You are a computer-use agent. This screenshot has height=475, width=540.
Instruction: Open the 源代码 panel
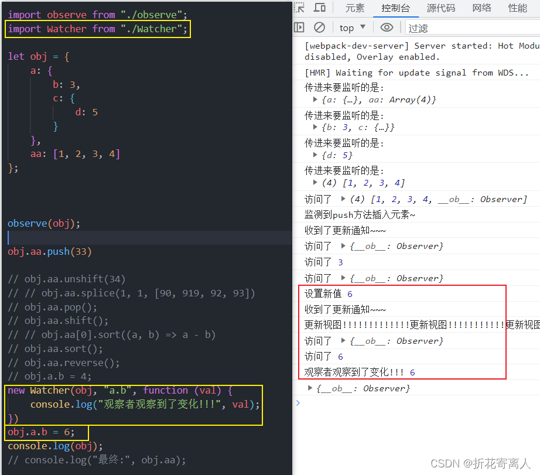(440, 8)
